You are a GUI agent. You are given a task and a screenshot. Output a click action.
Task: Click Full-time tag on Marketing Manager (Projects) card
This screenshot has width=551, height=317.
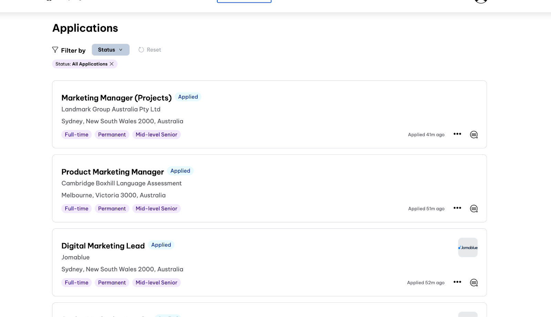point(76,135)
